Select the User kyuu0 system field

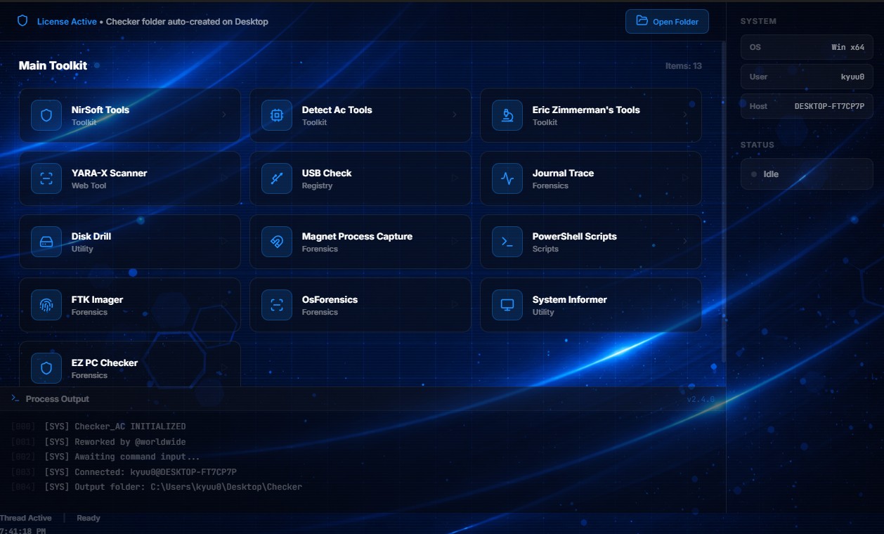tap(807, 77)
